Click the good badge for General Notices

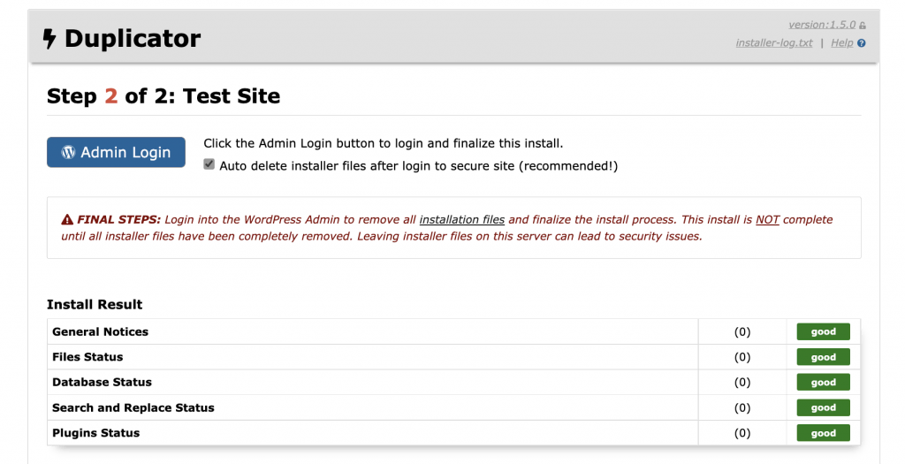click(823, 331)
